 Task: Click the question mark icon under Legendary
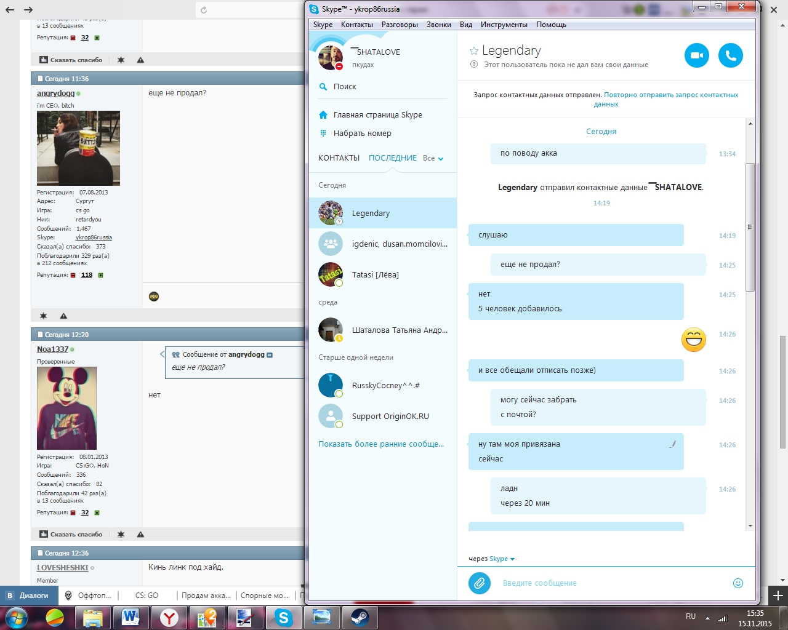click(474, 64)
